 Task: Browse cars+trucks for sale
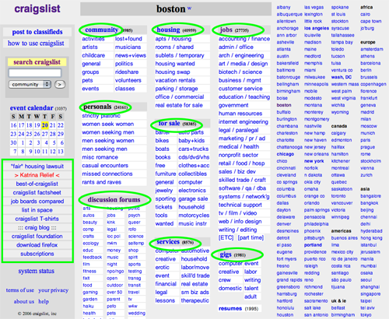point(194,149)
